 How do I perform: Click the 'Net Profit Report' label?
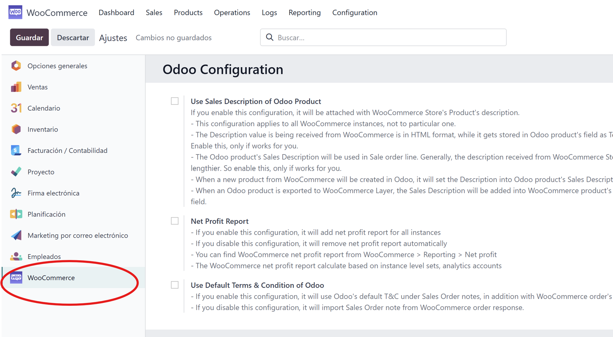tap(219, 221)
